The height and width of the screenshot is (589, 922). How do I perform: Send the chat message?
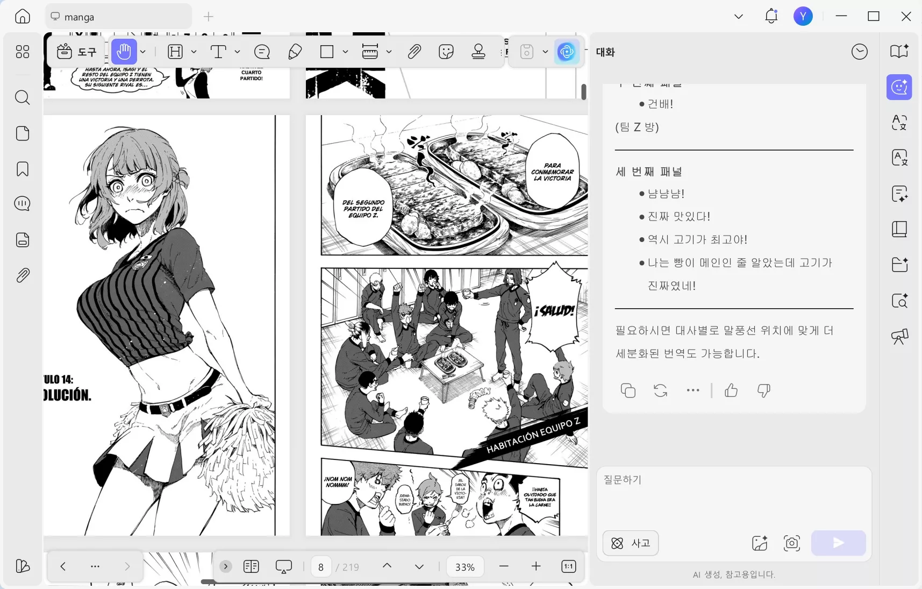pos(839,543)
